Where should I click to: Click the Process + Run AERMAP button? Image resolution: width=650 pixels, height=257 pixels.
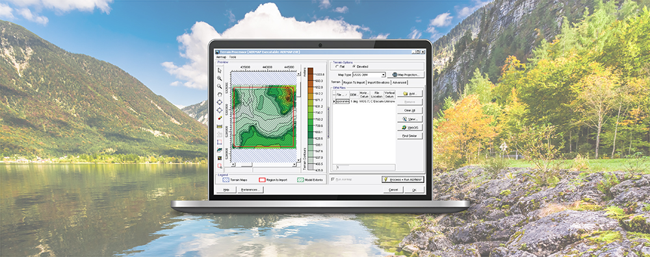[402, 179]
